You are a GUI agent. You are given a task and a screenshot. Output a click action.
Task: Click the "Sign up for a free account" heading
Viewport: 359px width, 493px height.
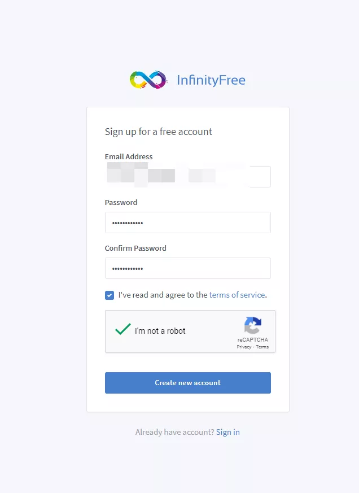159,132
